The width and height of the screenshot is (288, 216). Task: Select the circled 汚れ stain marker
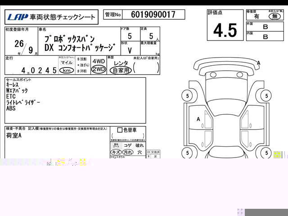127,153
